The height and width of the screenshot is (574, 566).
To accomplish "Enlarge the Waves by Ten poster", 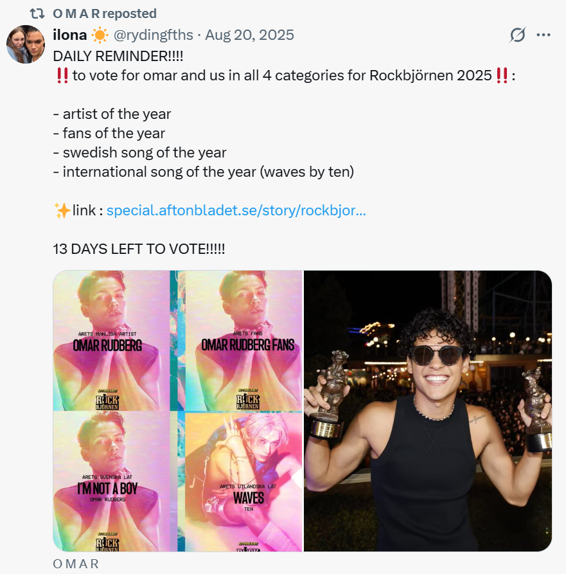I will (243, 482).
